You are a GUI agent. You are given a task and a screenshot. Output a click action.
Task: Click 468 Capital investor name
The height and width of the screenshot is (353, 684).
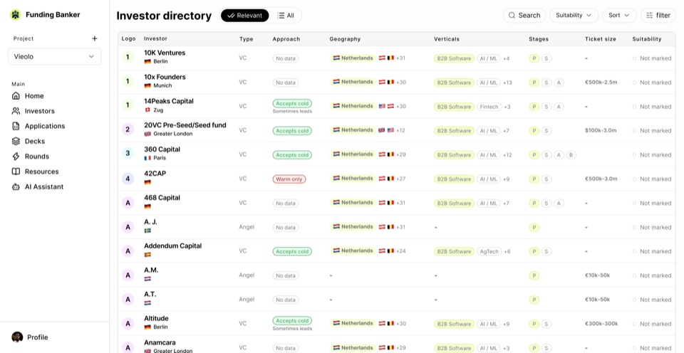pyautogui.click(x=162, y=198)
